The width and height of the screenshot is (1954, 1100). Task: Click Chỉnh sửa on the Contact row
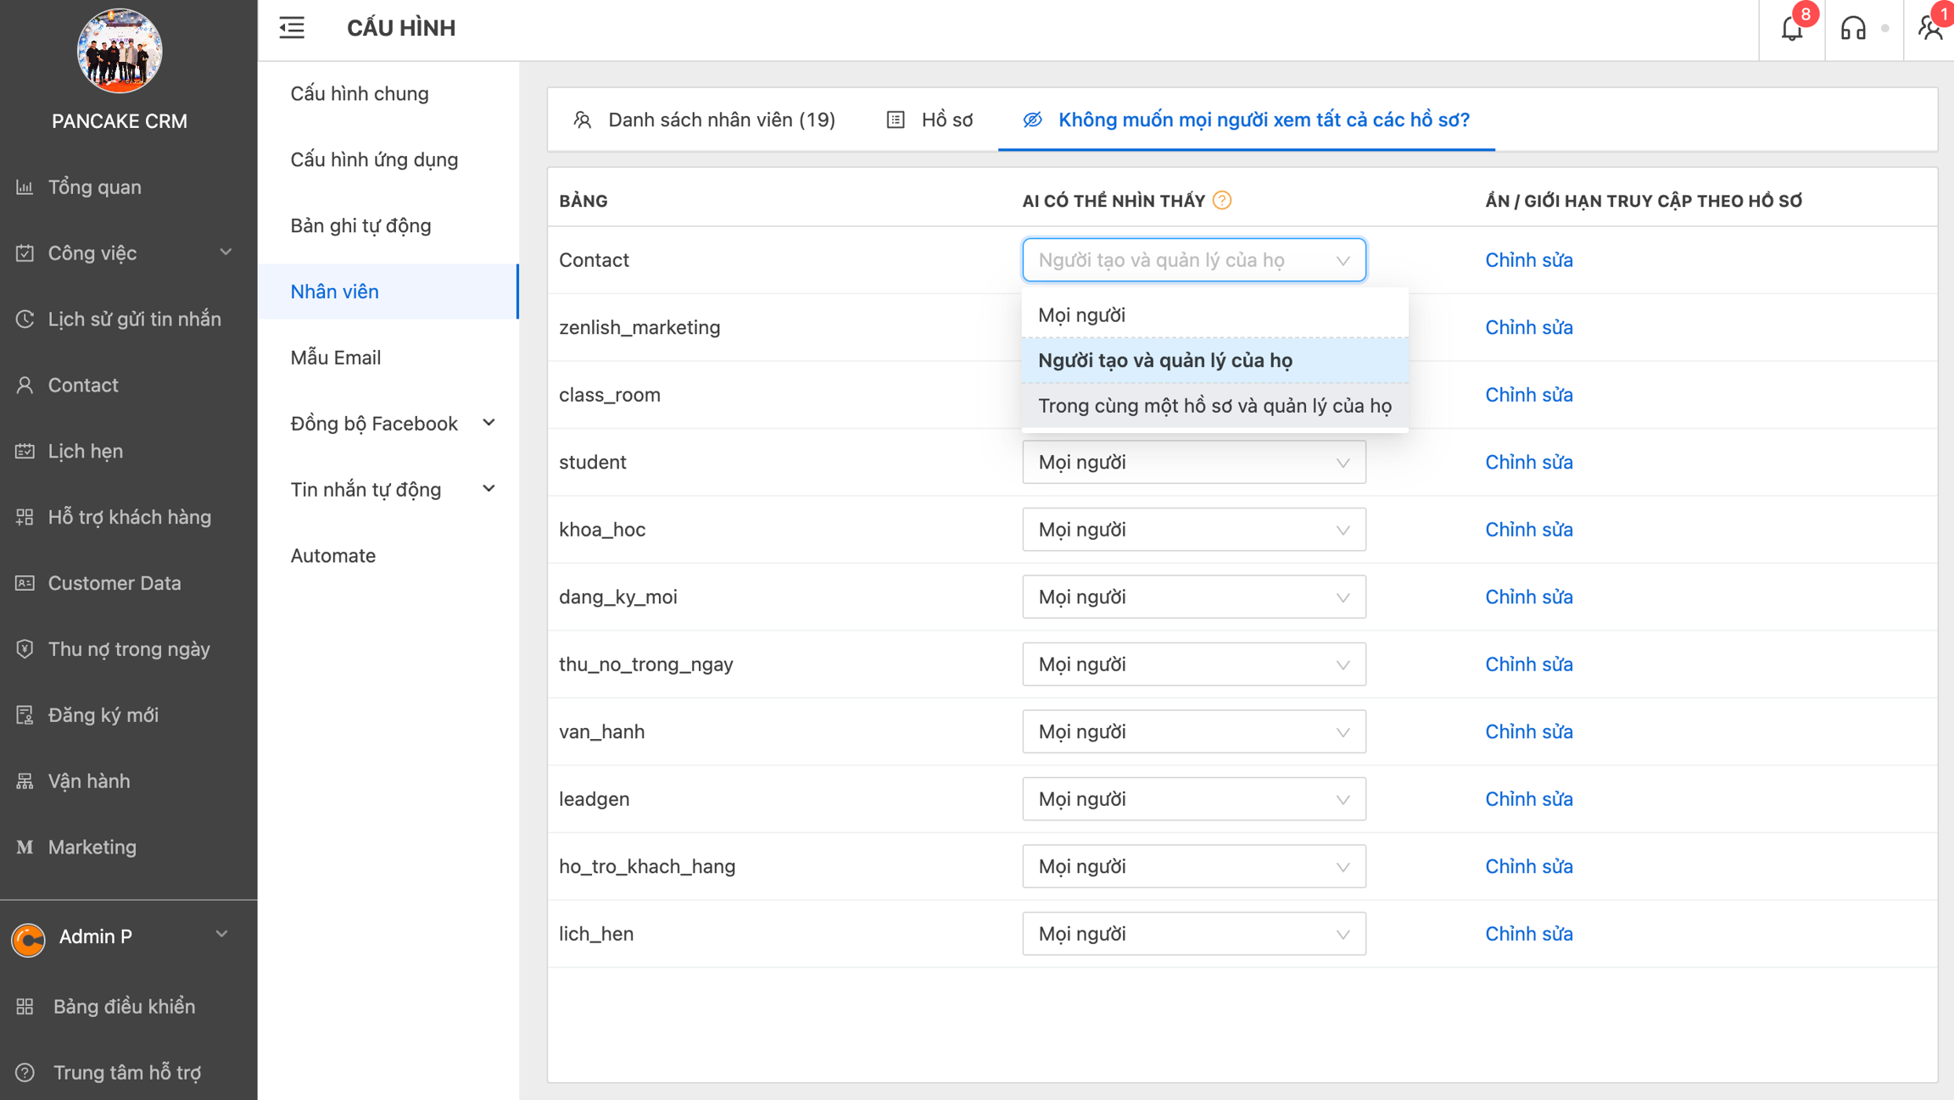click(1528, 260)
